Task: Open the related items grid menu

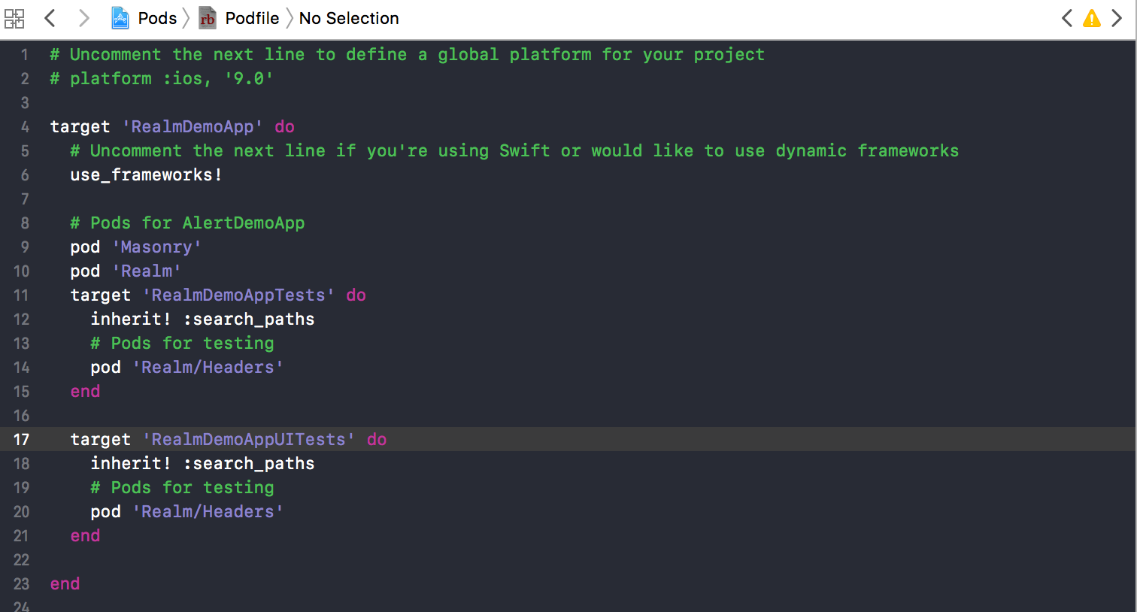Action: pos(14,18)
